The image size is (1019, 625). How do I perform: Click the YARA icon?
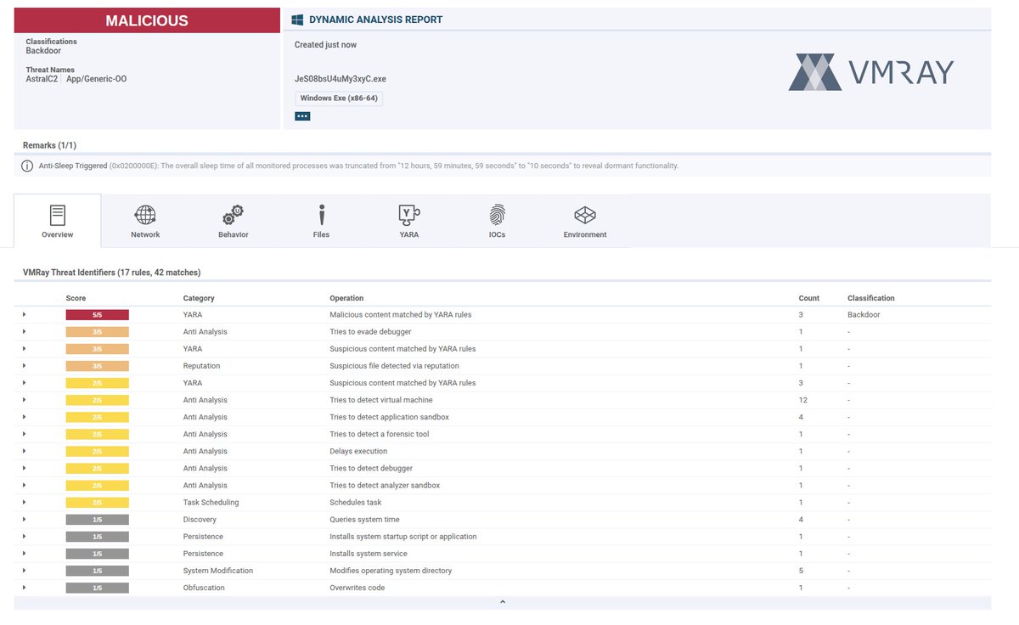(x=409, y=214)
